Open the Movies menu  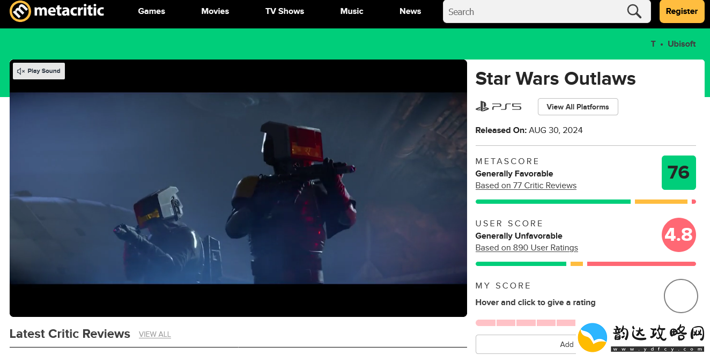coord(215,11)
